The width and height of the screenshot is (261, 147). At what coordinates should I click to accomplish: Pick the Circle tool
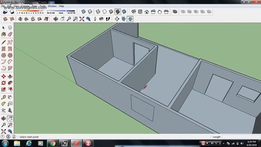click(4, 56)
